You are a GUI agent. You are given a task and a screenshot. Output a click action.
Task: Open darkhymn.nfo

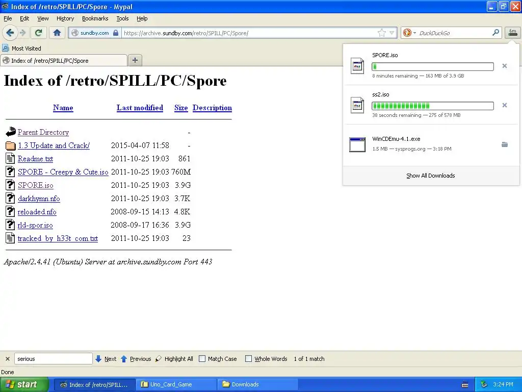click(x=39, y=199)
